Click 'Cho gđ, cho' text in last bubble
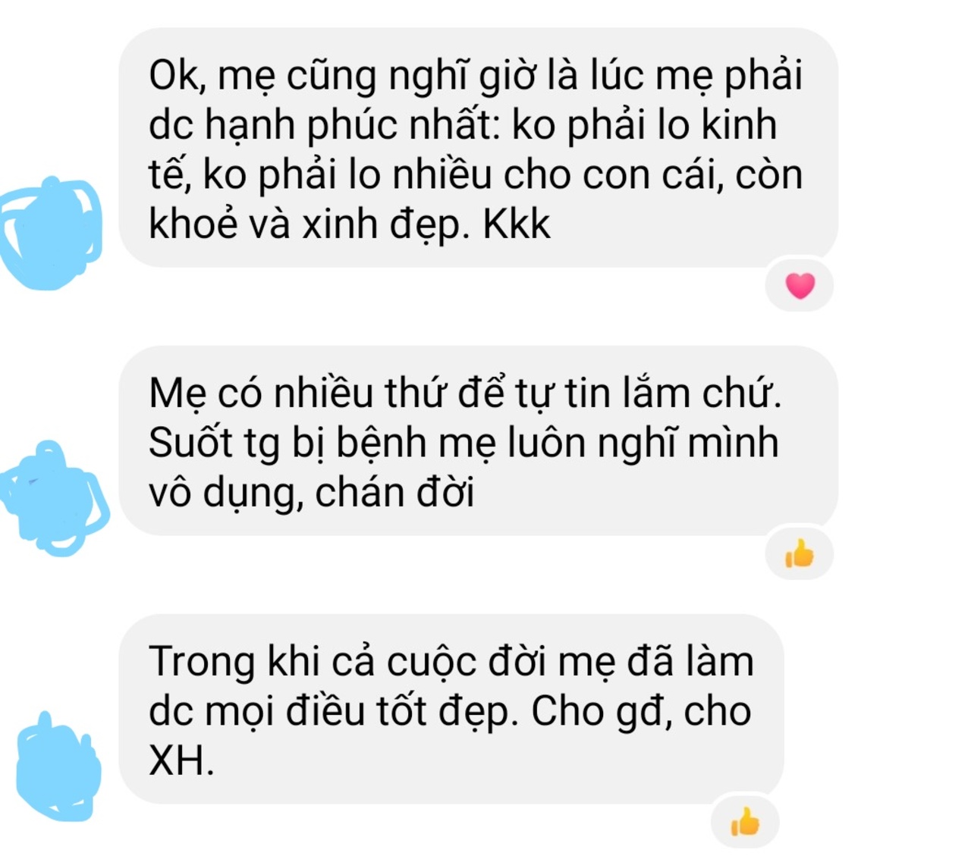 [641, 711]
